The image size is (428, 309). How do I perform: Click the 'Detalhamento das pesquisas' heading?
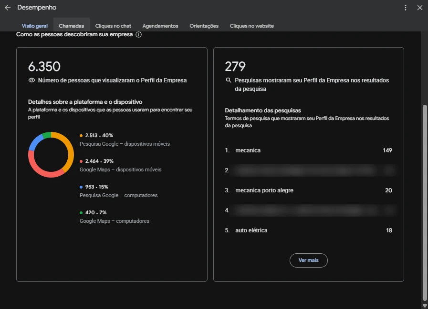tap(263, 110)
